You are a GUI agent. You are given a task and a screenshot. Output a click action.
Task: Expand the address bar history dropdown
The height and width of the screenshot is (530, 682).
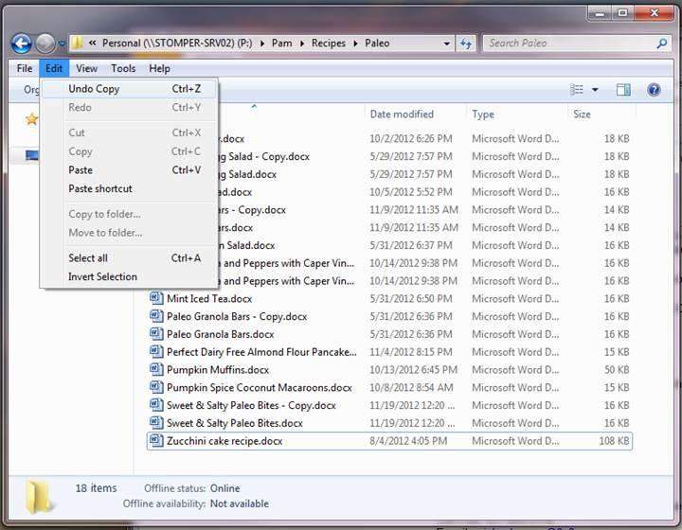(x=446, y=44)
